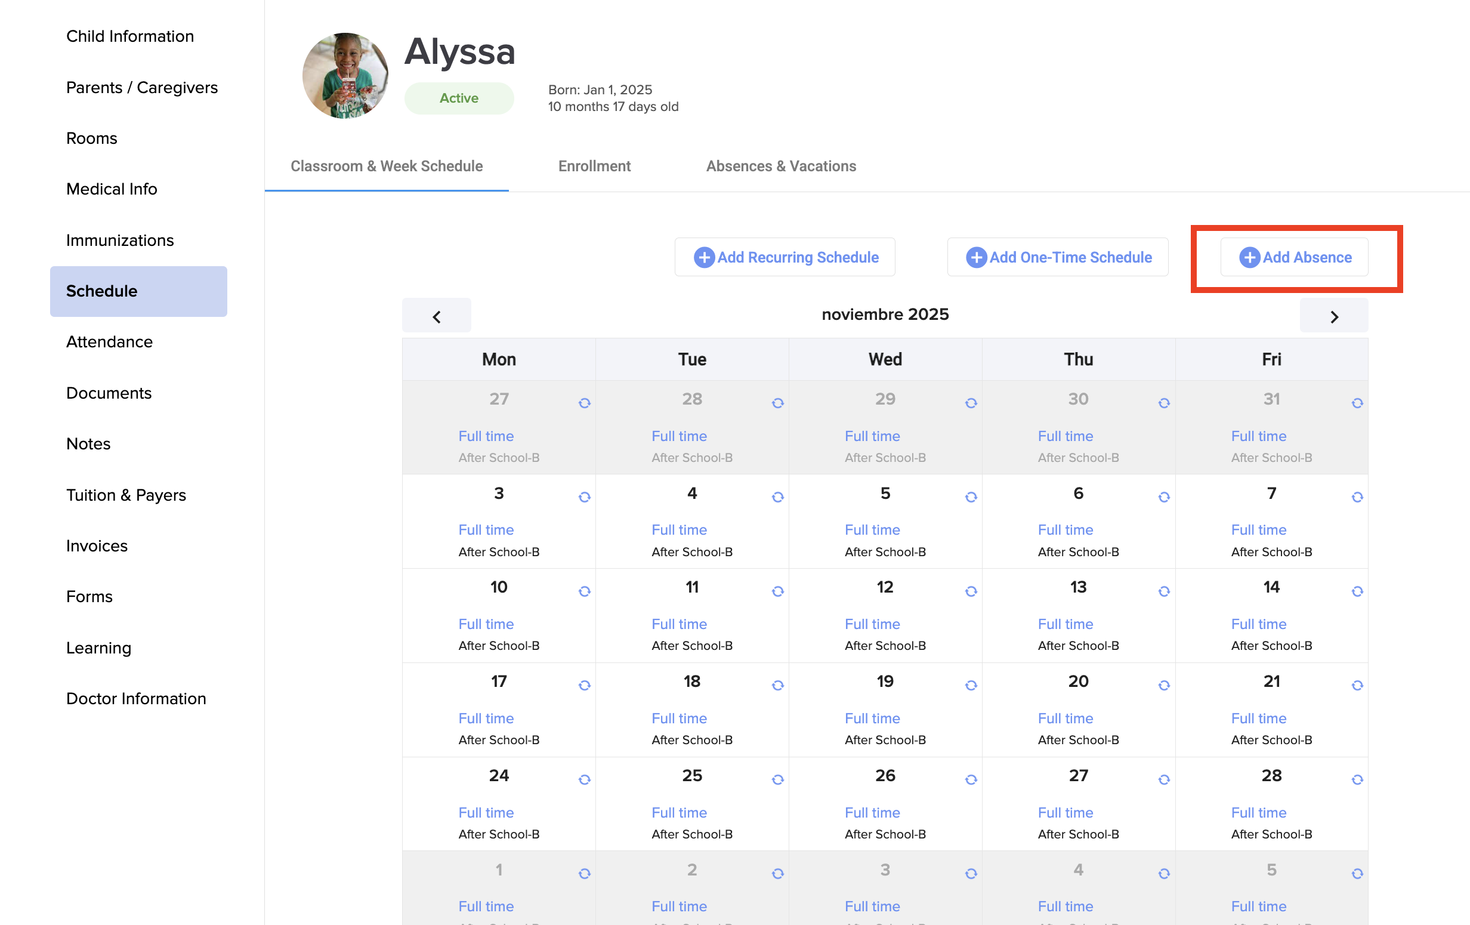Viewport: 1470px width, 925px height.
Task: Open Full time link on November 19
Action: [x=872, y=718]
